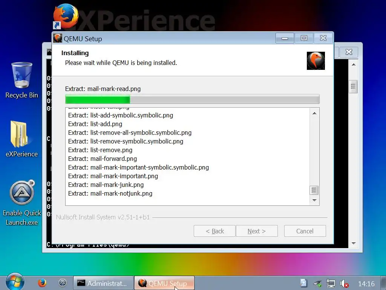Switch to the Administrator command prompt taskbar button
This screenshot has height=290, width=386.
tap(103, 283)
